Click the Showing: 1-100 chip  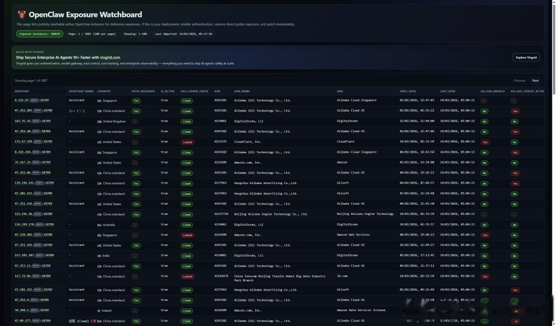click(x=135, y=34)
